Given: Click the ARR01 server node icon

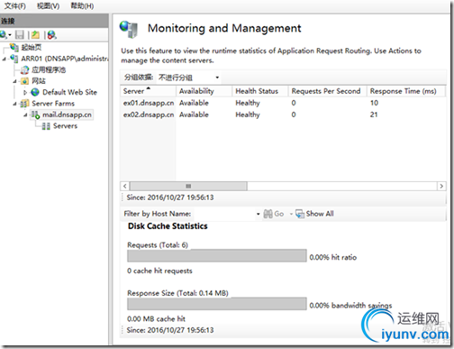Looking at the screenshot, I should coord(14,59).
